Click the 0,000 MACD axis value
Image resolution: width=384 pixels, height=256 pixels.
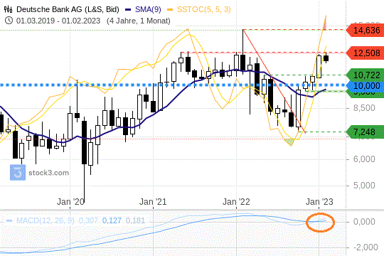(x=364, y=222)
